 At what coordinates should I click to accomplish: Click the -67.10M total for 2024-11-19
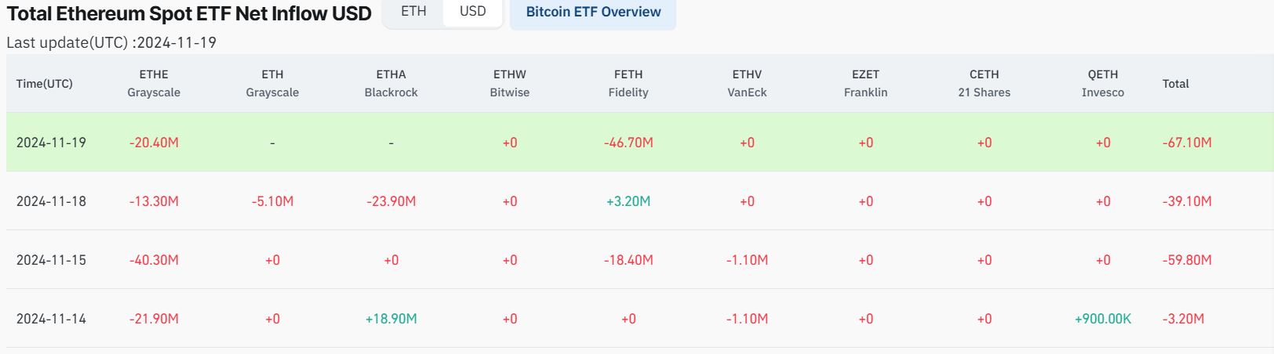click(1187, 143)
